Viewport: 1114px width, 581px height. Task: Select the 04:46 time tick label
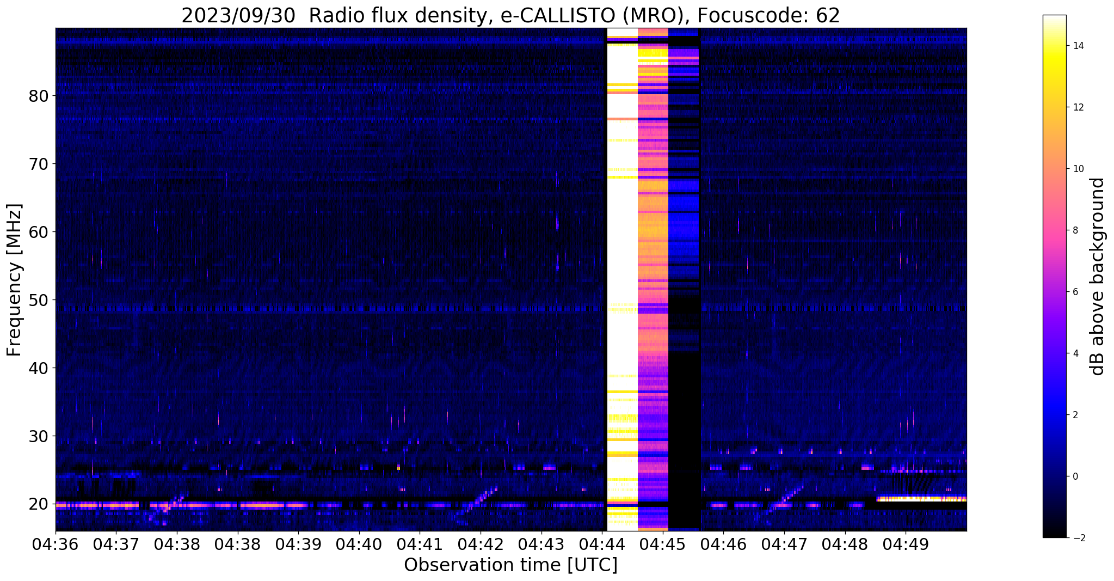[x=723, y=543]
